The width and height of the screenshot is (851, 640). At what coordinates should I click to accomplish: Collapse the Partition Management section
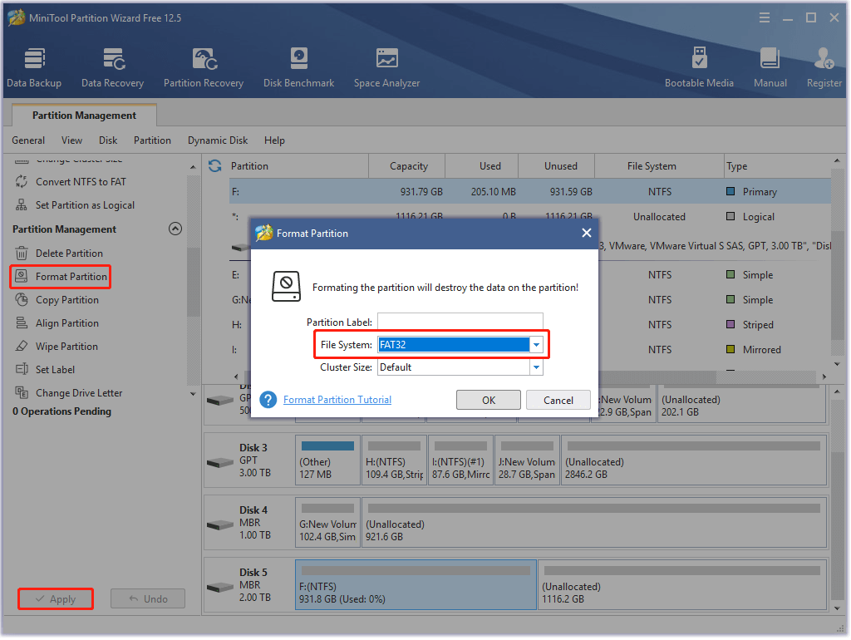pyautogui.click(x=175, y=229)
